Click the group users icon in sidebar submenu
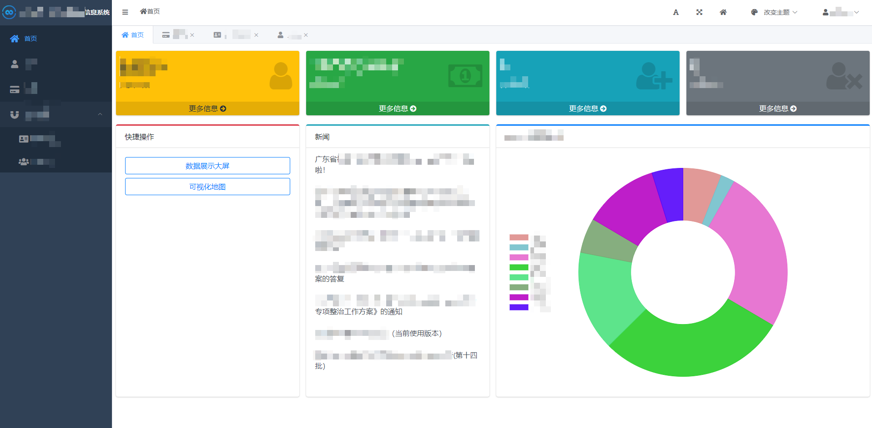 pos(24,162)
